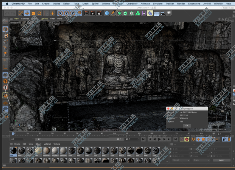The width and height of the screenshot is (235, 170).
Task: Click the Play Forwards button
Action: coord(159,139)
